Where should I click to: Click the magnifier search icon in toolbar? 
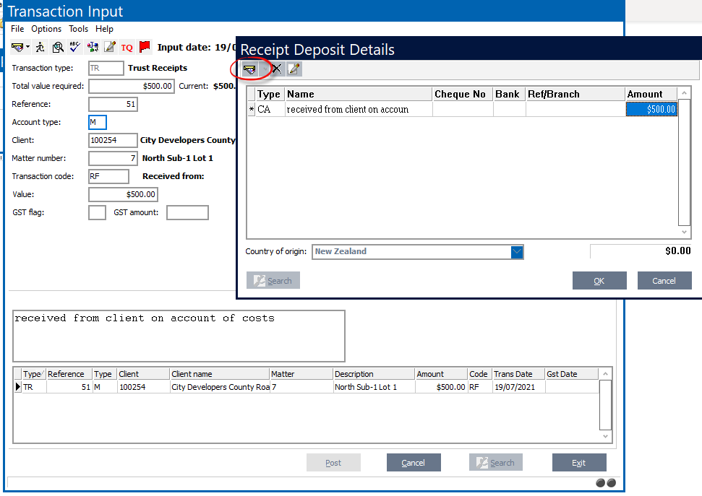pos(58,47)
